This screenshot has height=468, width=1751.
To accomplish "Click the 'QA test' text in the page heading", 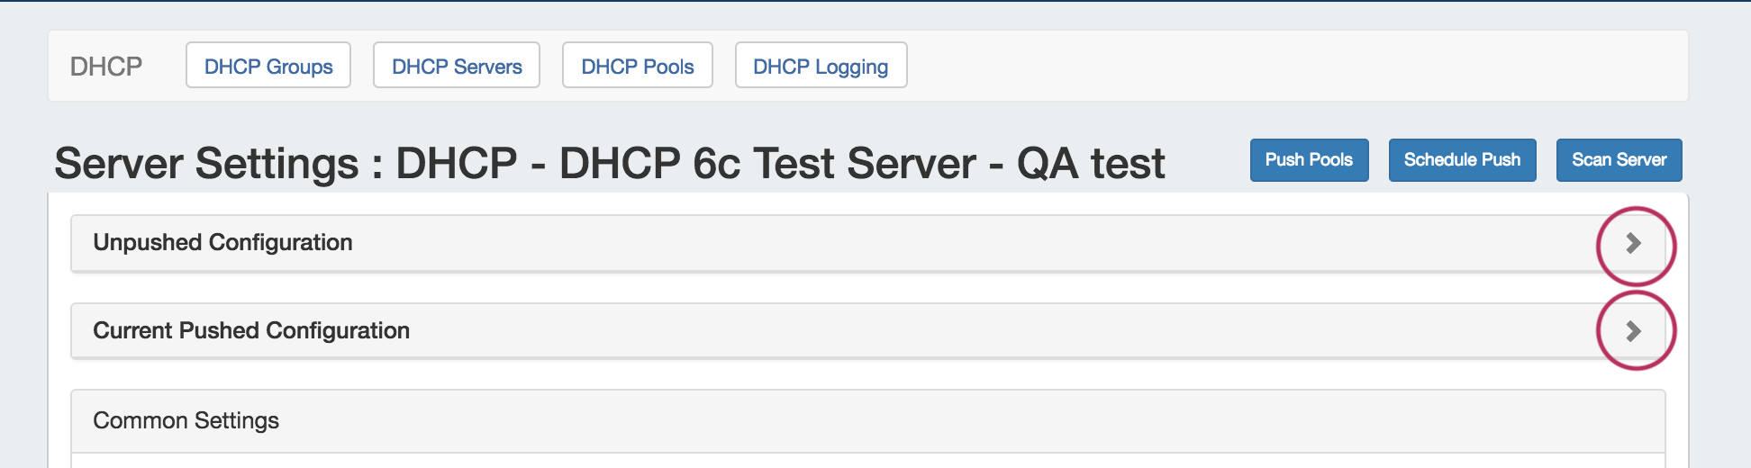I will pos(1091,164).
